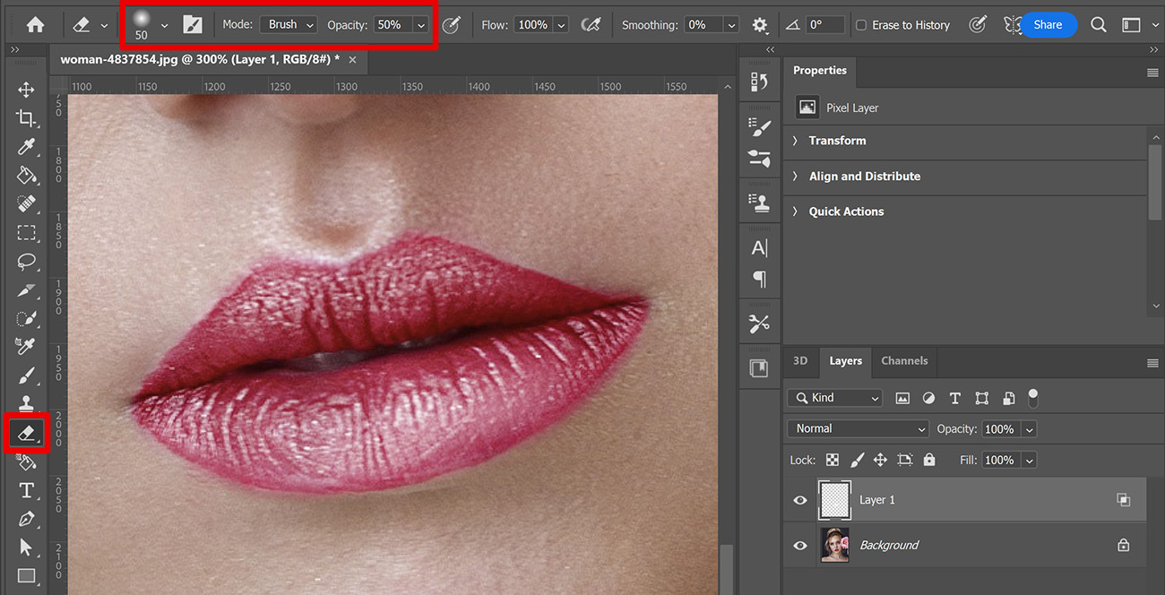
Task: Toggle visibility of Layer 1
Action: (x=798, y=499)
